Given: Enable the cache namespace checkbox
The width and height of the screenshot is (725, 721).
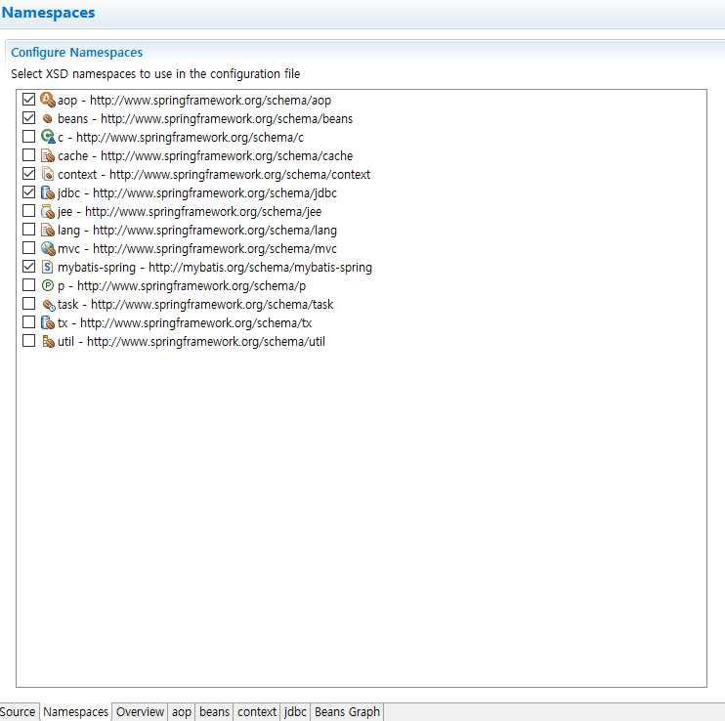Looking at the screenshot, I should (x=28, y=154).
